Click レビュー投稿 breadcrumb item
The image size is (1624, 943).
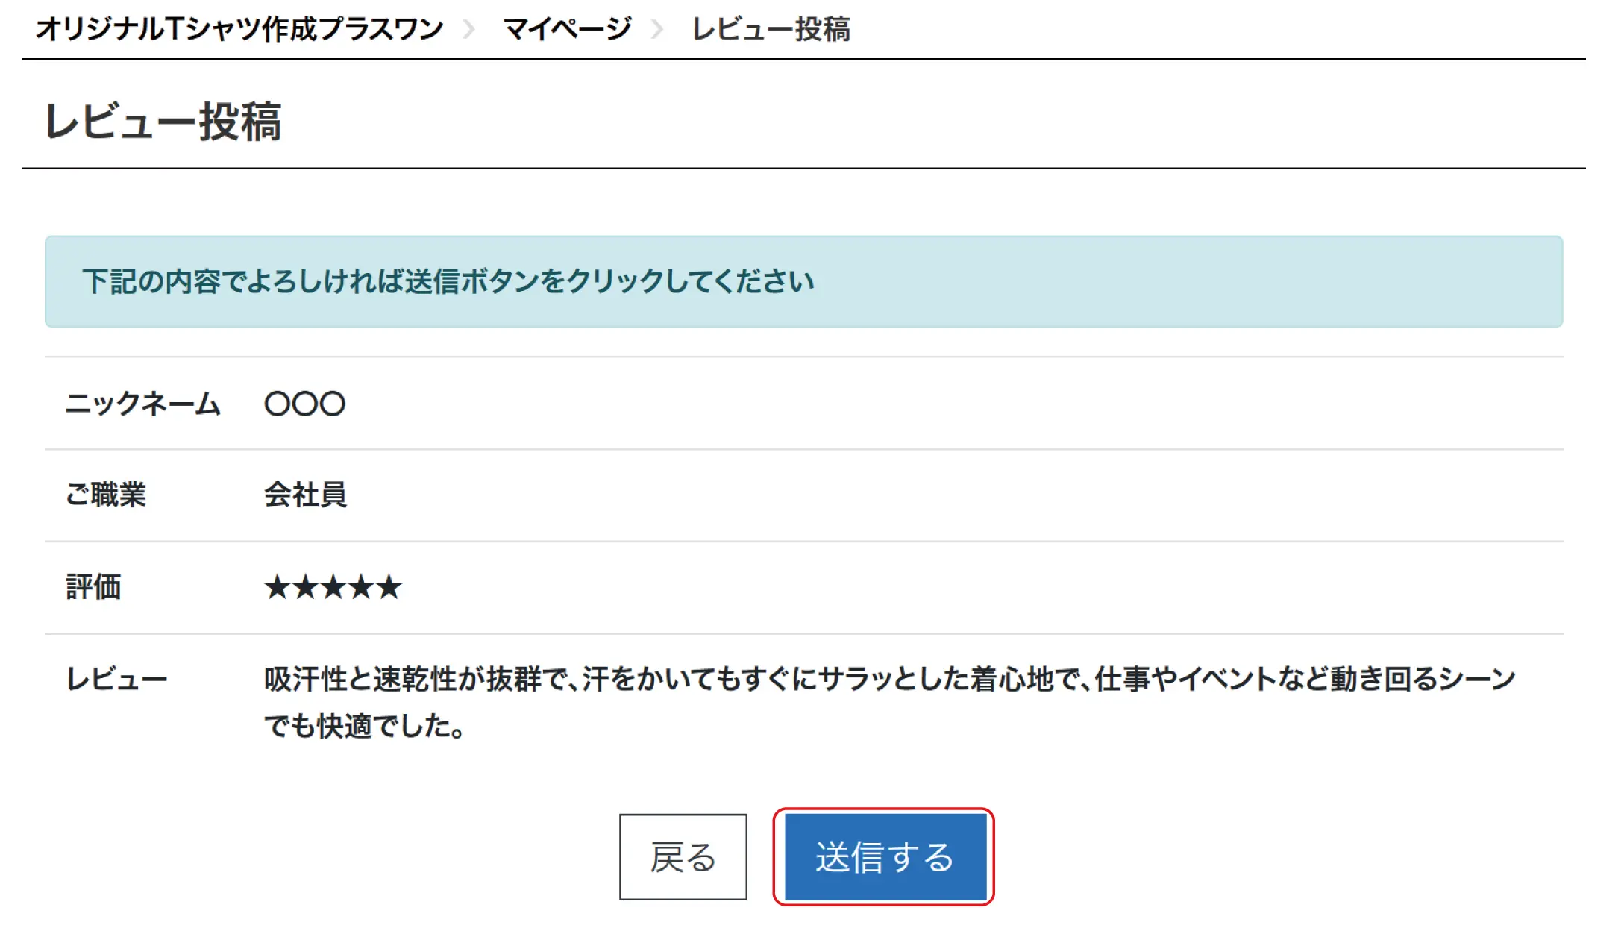(x=771, y=29)
